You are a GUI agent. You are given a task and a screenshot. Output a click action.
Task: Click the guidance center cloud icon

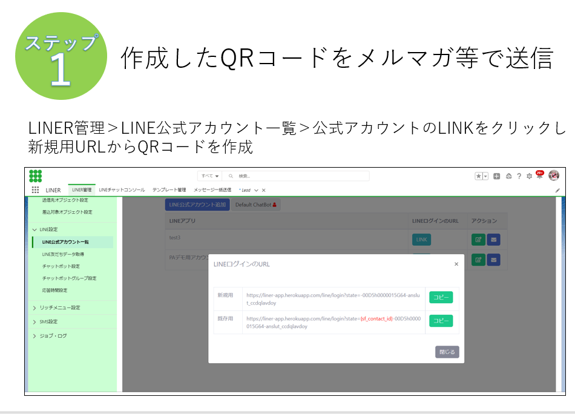point(508,176)
